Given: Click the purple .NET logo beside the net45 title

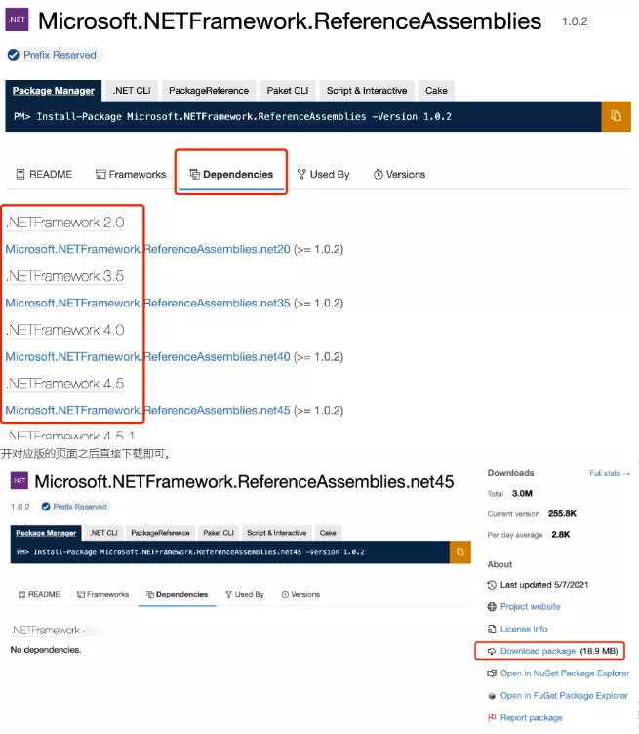Looking at the screenshot, I should (20, 481).
